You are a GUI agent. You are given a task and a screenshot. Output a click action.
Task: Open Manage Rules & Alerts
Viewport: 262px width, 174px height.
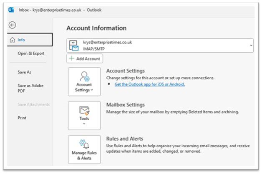coord(84,149)
